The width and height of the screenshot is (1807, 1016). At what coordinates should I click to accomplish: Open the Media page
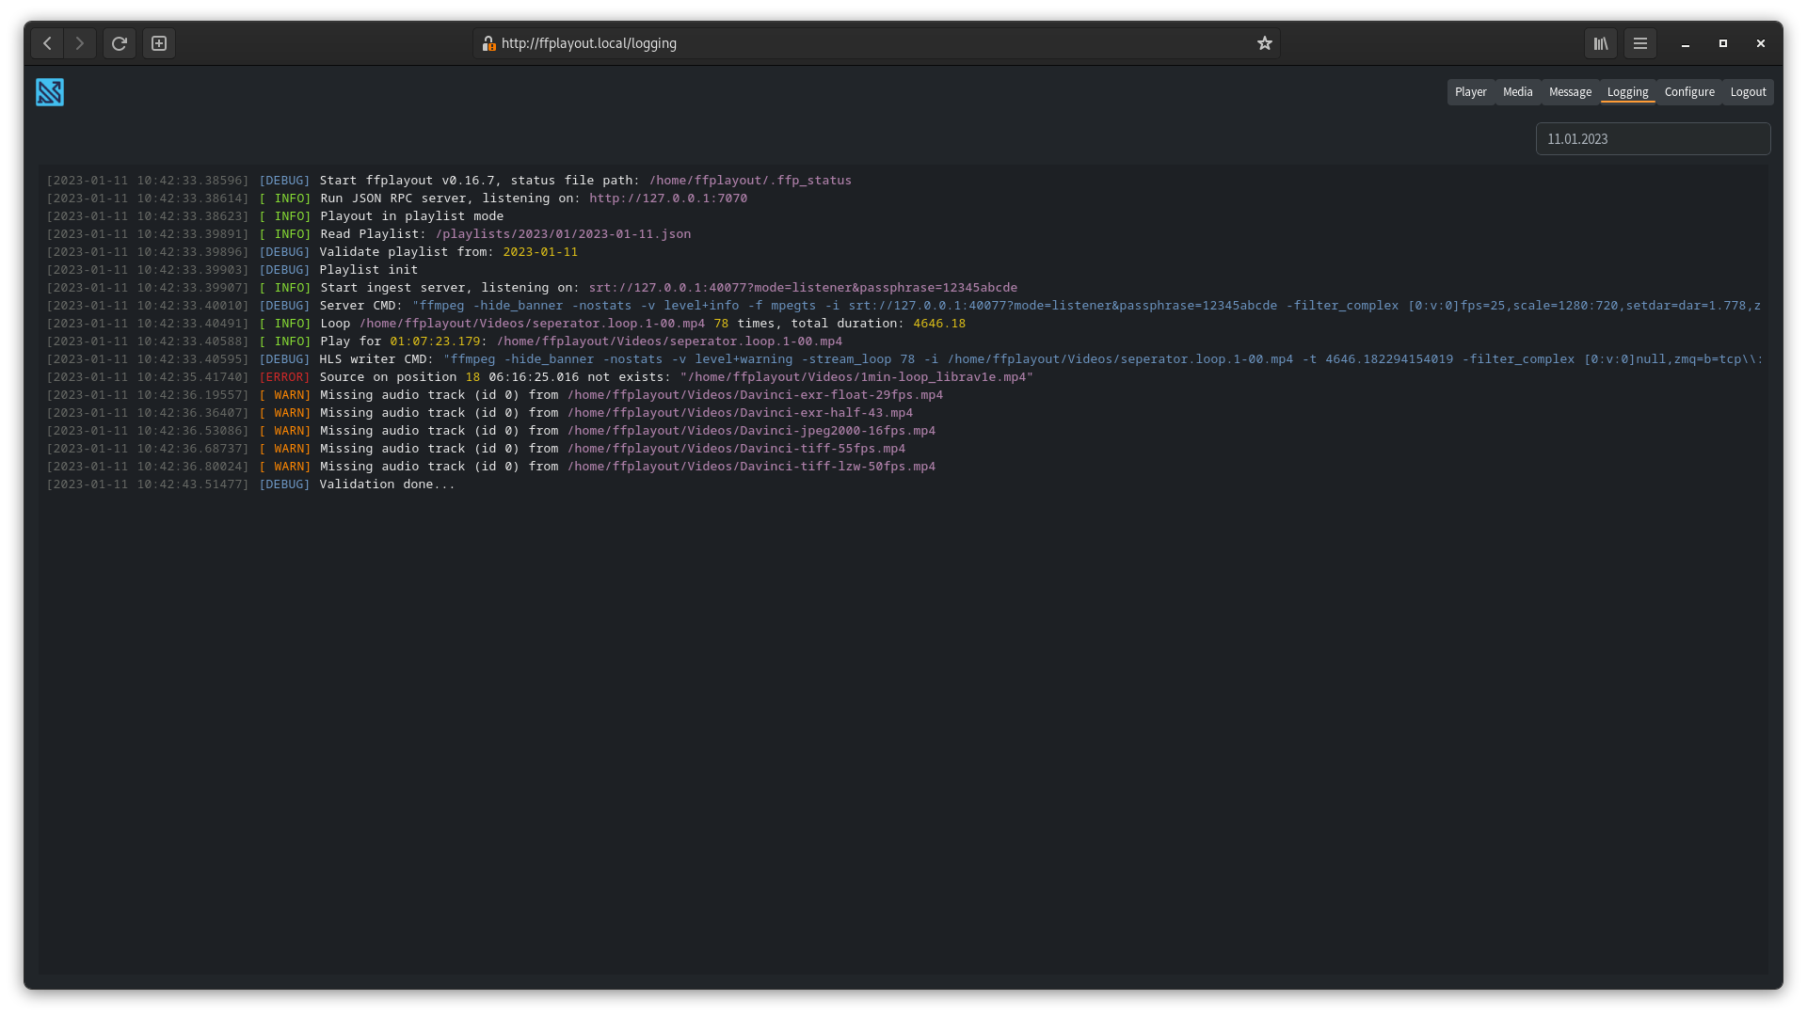point(1518,92)
